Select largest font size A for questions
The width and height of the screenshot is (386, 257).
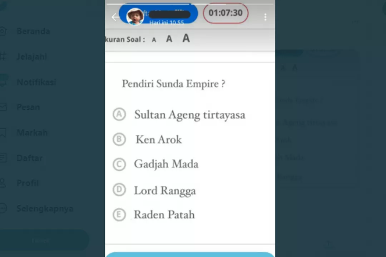186,38
